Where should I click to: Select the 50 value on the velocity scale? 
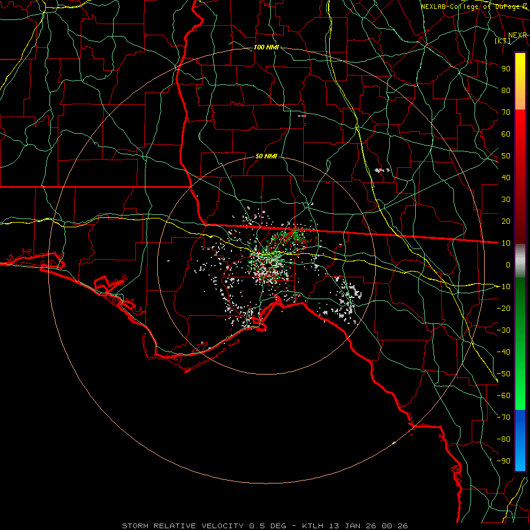506,156
